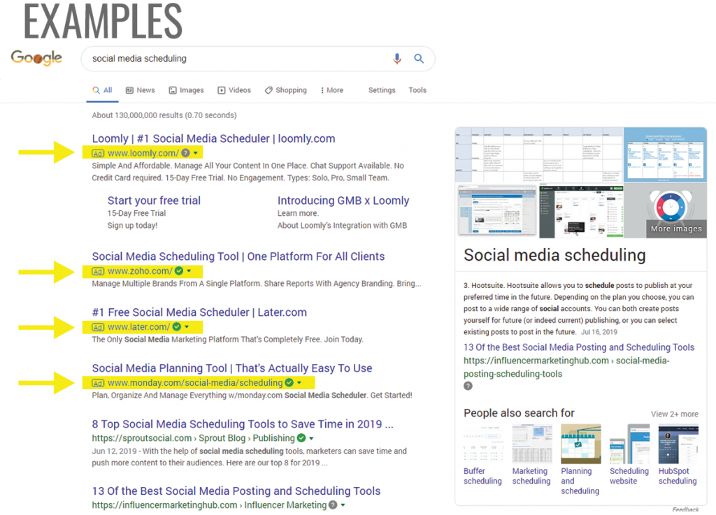Click 'View 2+ more' related searches
716x515 pixels.
tap(675, 414)
